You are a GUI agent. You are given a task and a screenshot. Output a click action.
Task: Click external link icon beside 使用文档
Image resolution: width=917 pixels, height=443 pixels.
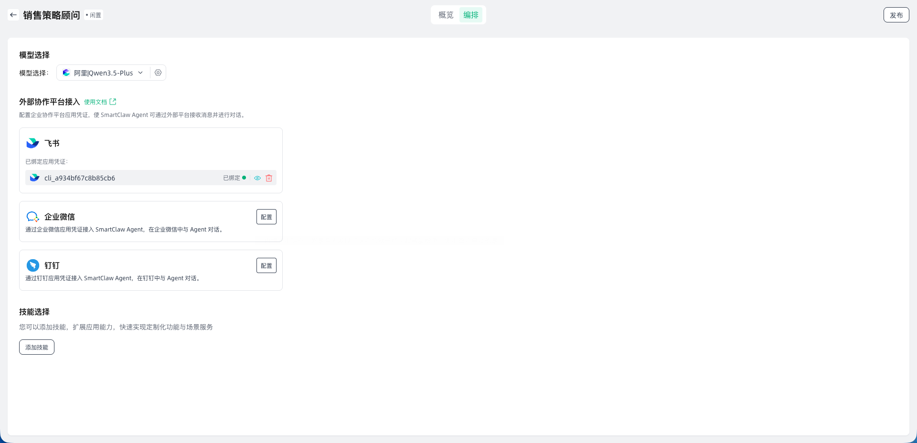point(113,102)
